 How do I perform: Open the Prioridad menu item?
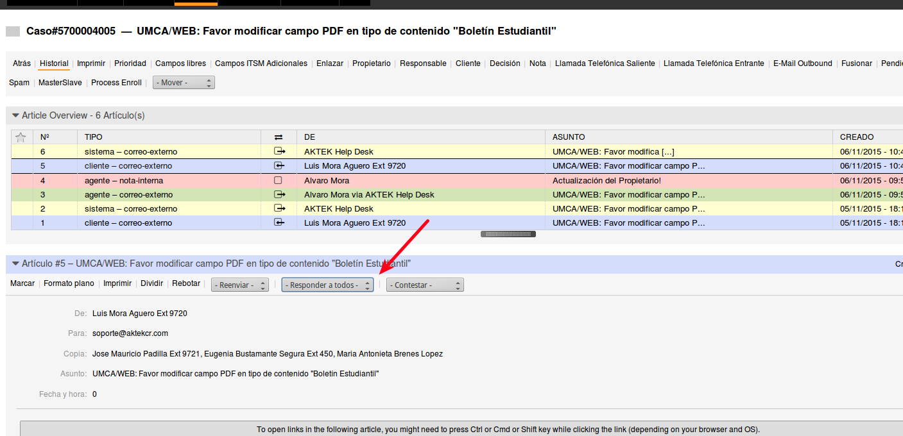pyautogui.click(x=130, y=63)
